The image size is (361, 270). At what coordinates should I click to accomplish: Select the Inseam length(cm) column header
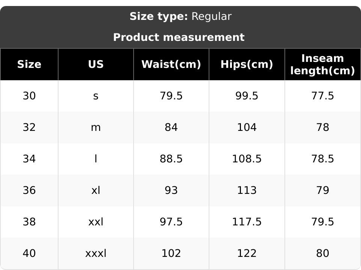click(x=322, y=64)
